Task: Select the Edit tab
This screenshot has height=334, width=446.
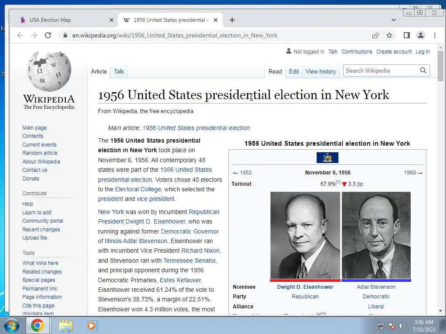Action: (x=294, y=72)
